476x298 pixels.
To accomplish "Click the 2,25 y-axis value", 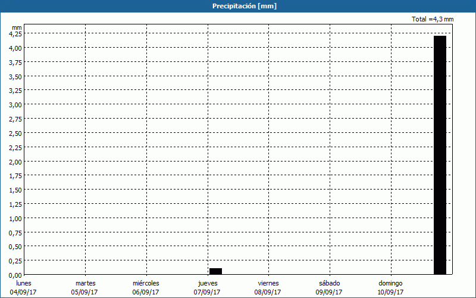I will pos(15,147).
